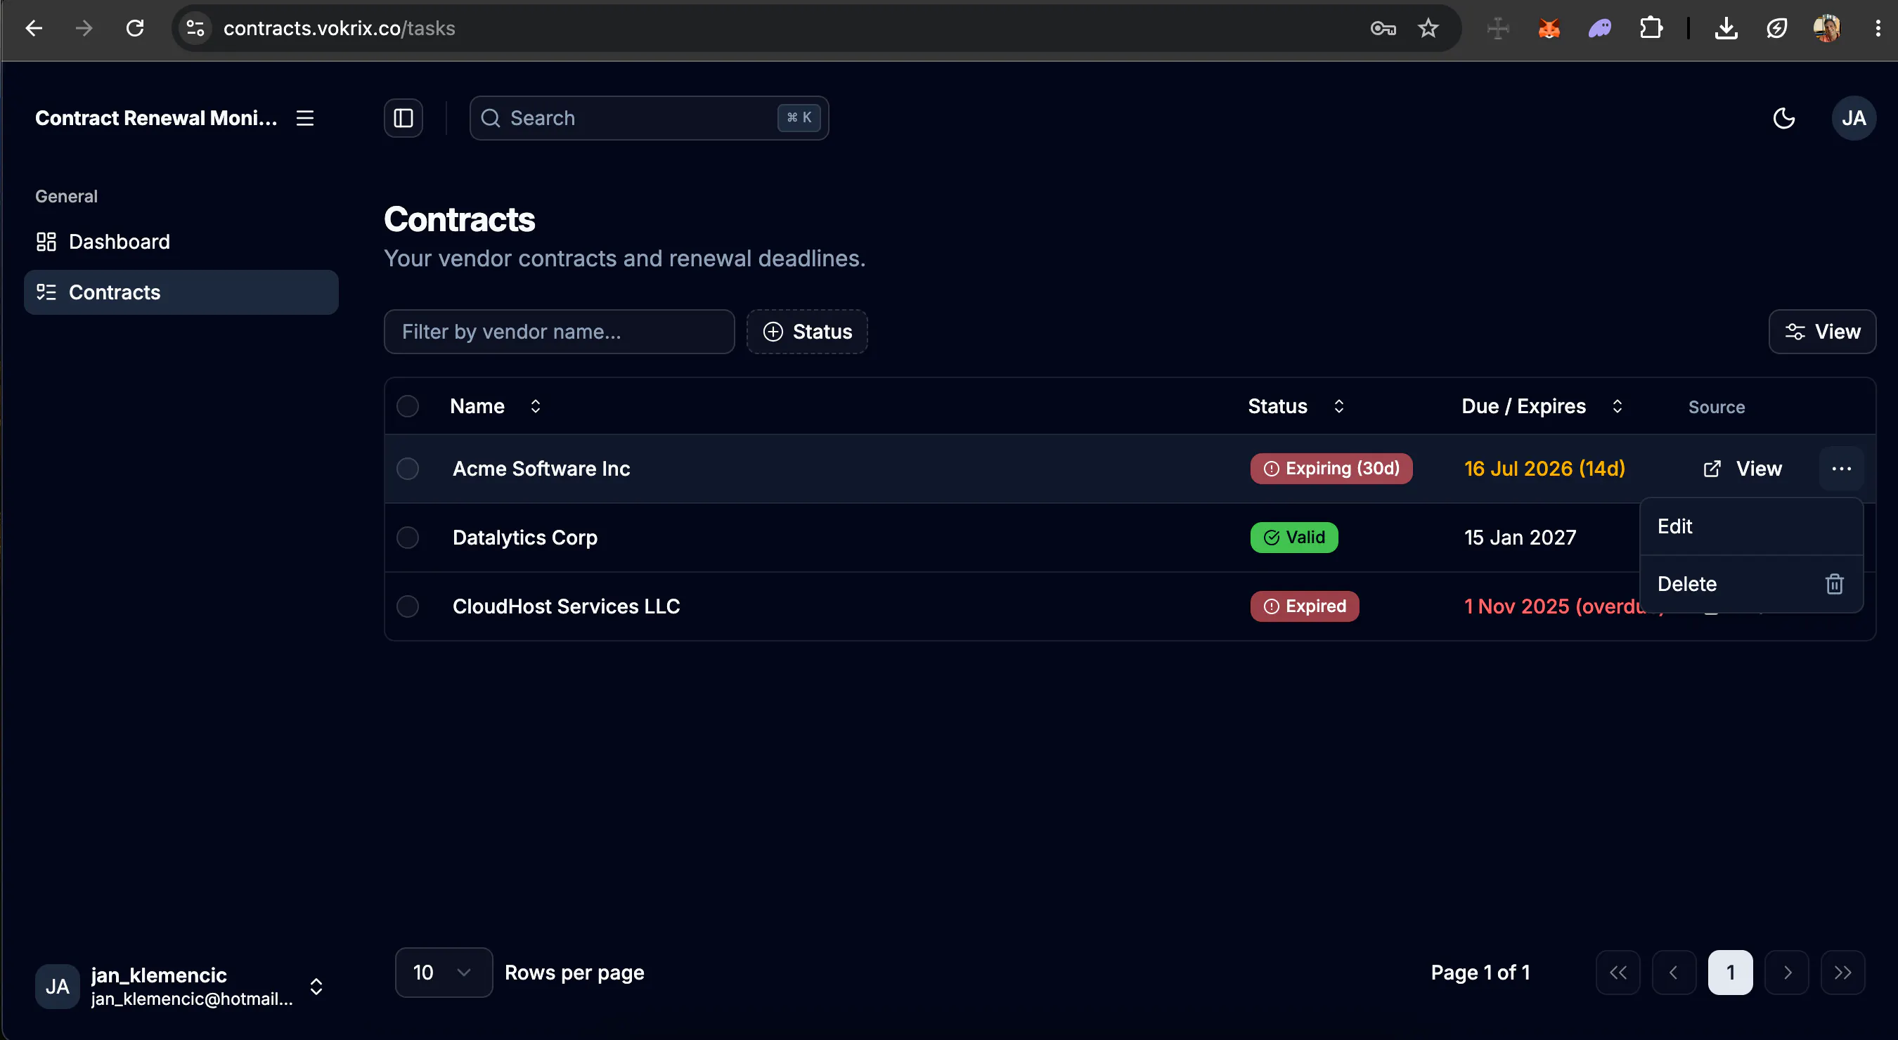Click the Search field
This screenshot has width=1898, height=1040.
pos(649,118)
